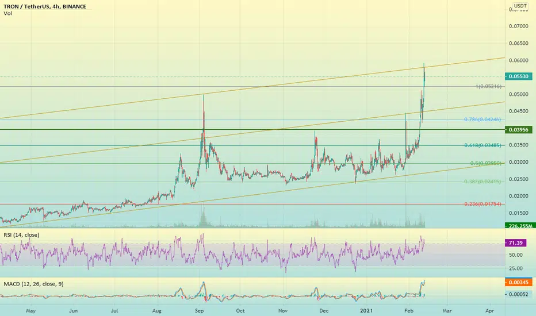Image resolution: width=536 pixels, height=316 pixels.
Task: Click the Jul label on time axis
Action: tap(114, 311)
